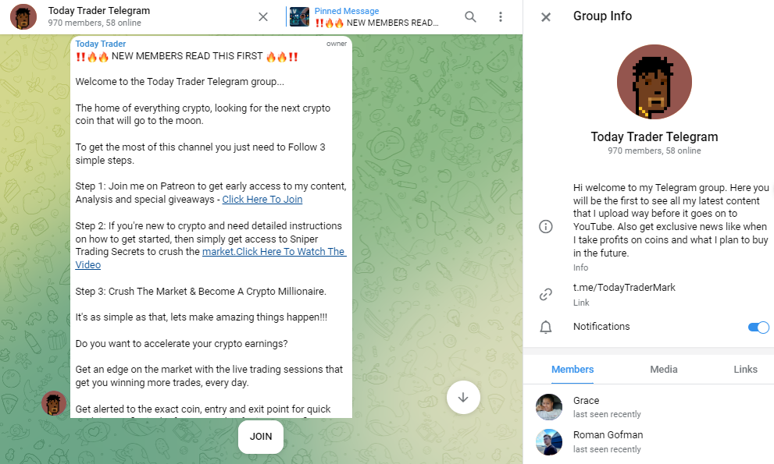
Task: Click the info circle icon
Action: coord(546,226)
